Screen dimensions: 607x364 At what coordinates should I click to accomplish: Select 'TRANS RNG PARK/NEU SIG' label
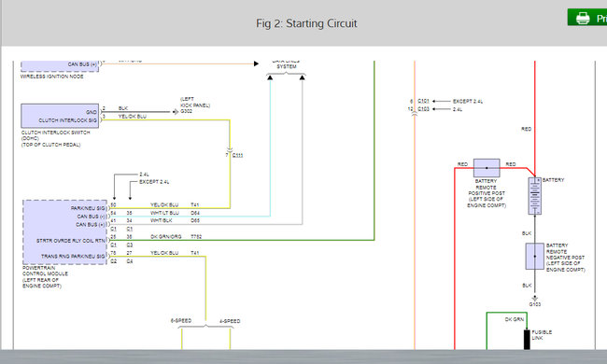[73, 256]
